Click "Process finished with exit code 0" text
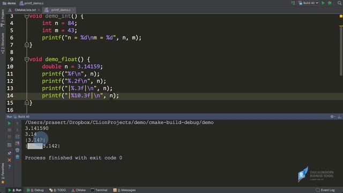The width and height of the screenshot is (343, 193). point(73,158)
